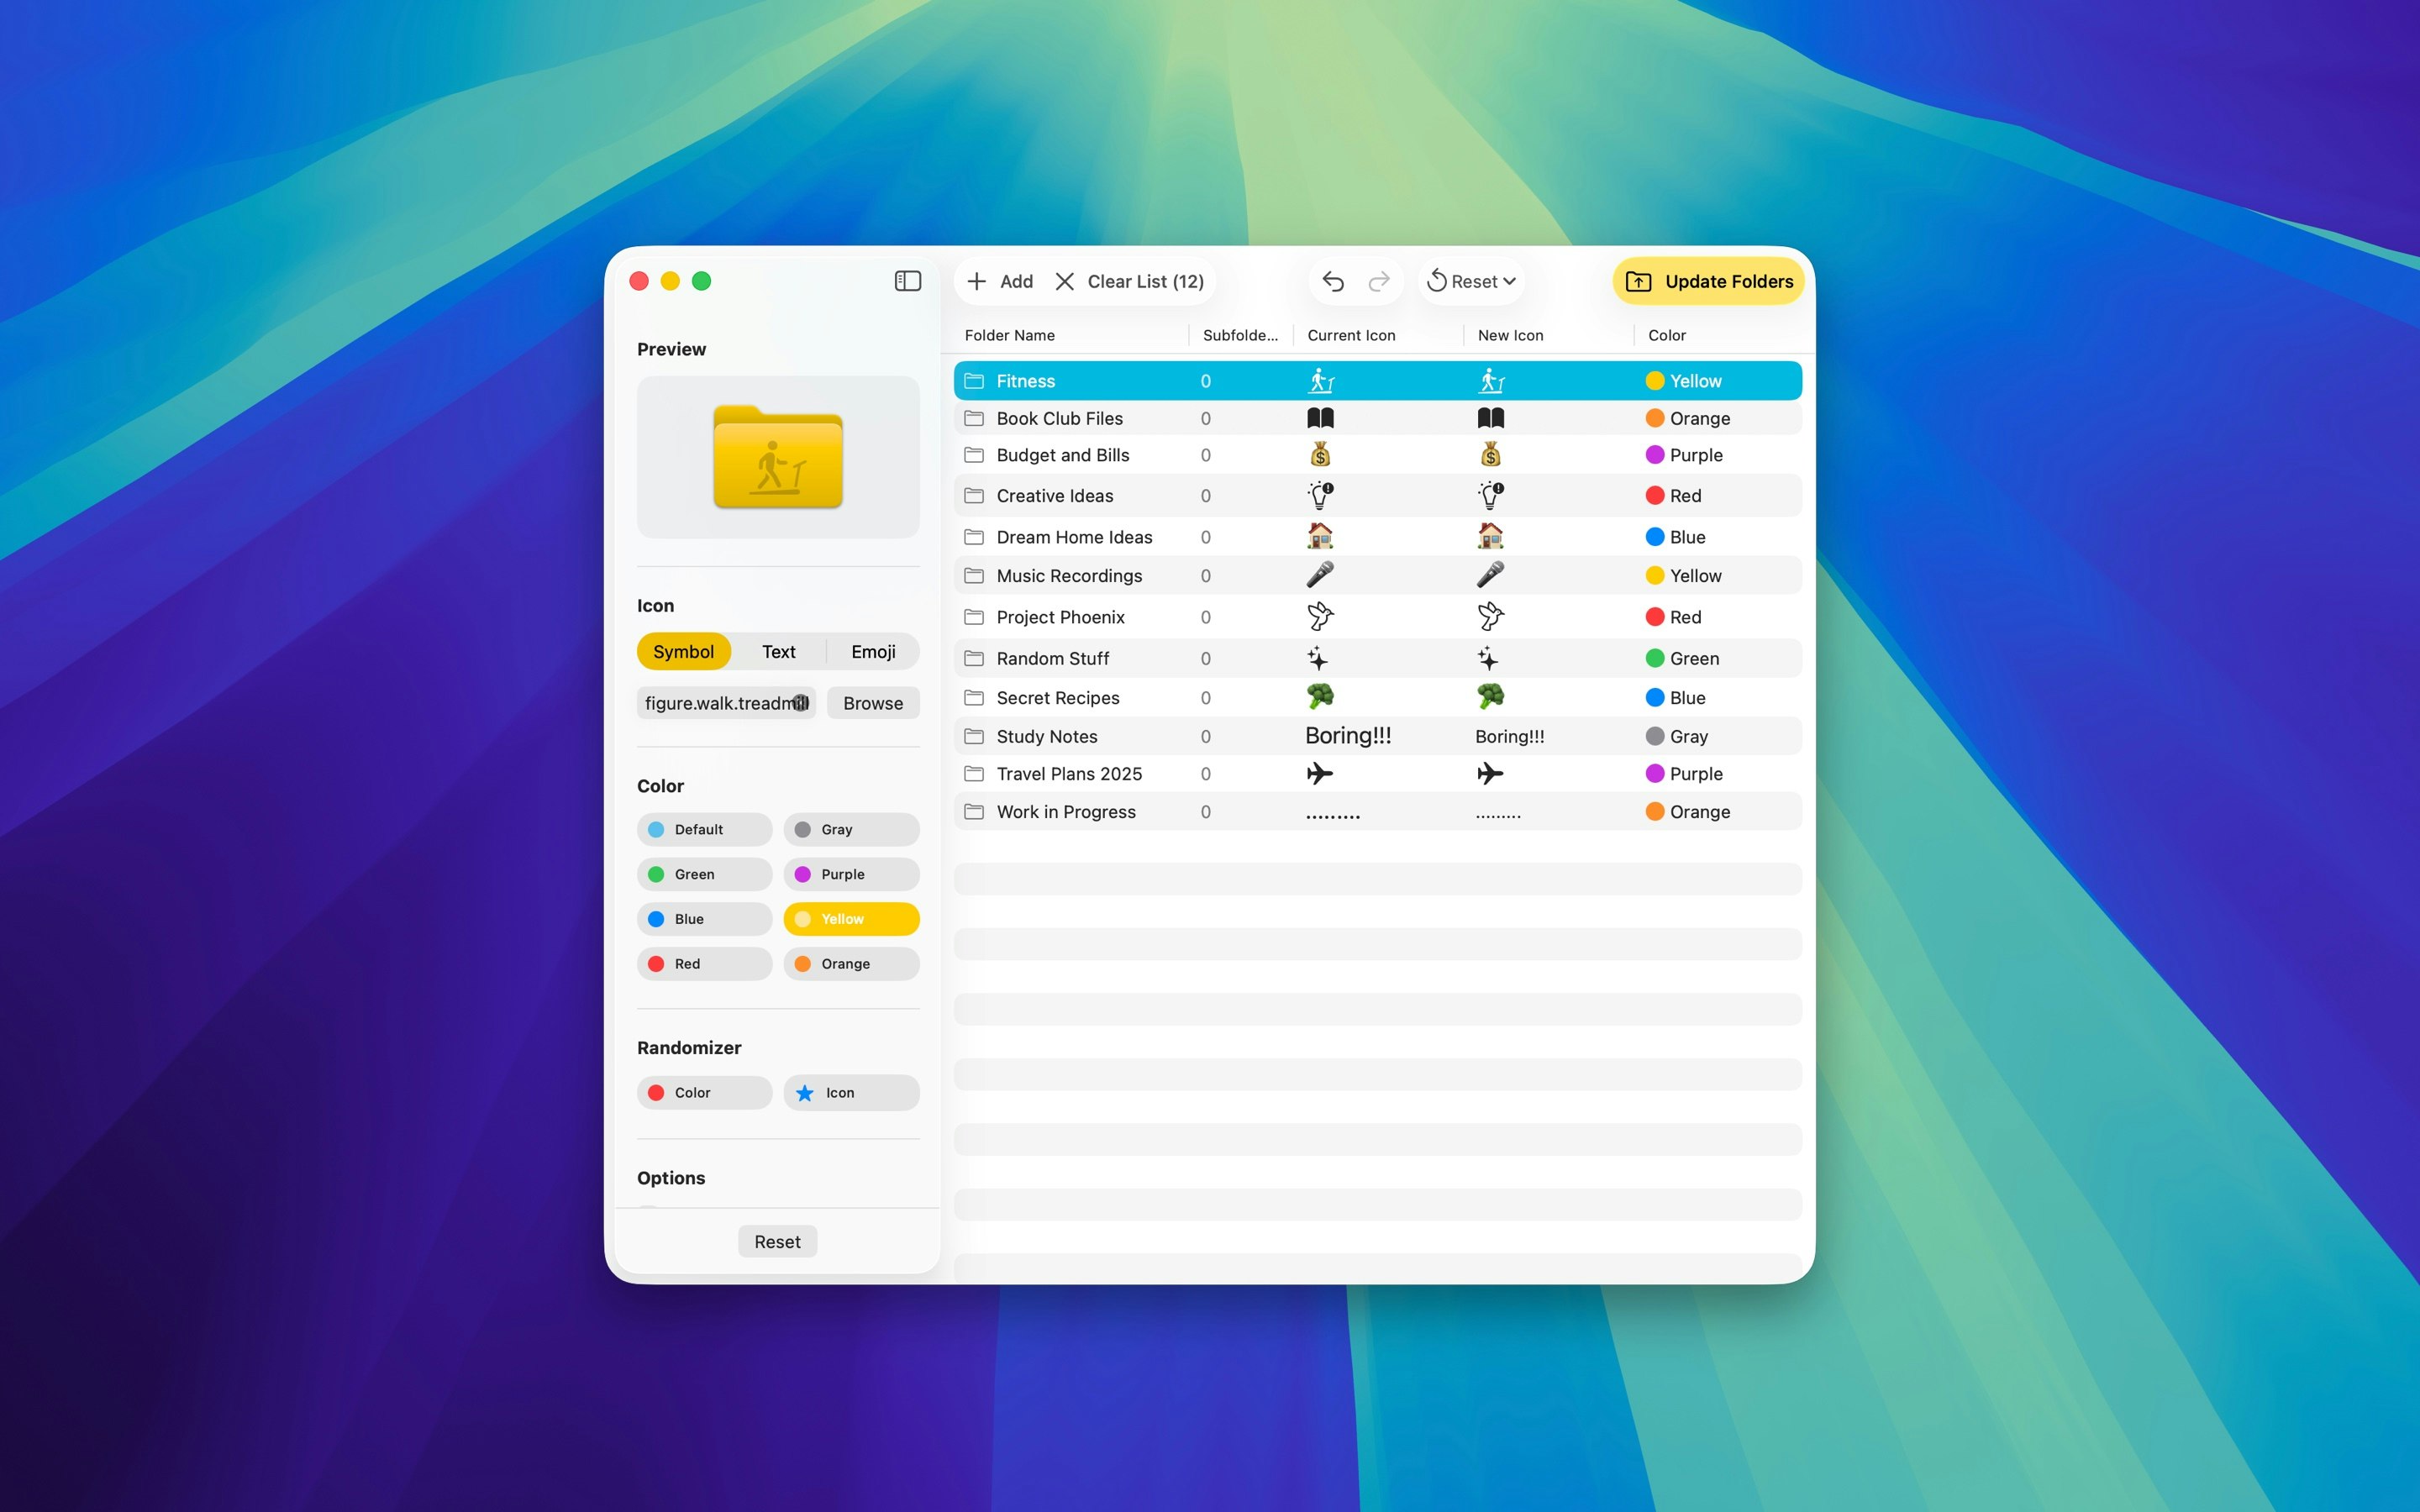This screenshot has width=2420, height=1512.
Task: Select the Orange color option
Action: [850, 963]
